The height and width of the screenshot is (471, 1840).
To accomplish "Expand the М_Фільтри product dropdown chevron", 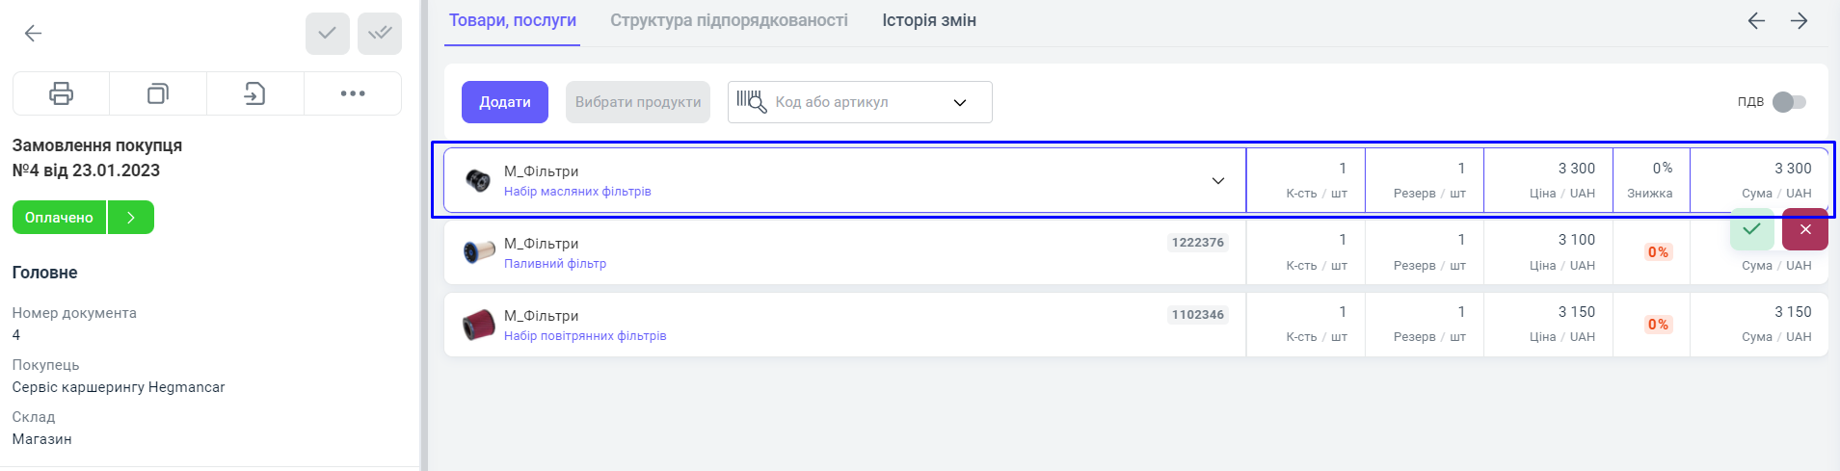I will tap(1218, 180).
